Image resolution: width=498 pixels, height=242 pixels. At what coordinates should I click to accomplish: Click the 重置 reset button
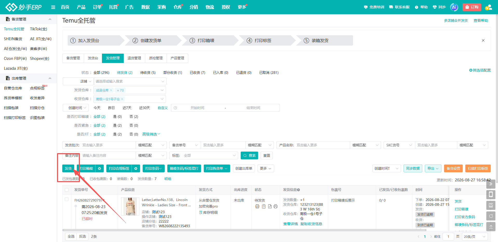click(x=267, y=155)
